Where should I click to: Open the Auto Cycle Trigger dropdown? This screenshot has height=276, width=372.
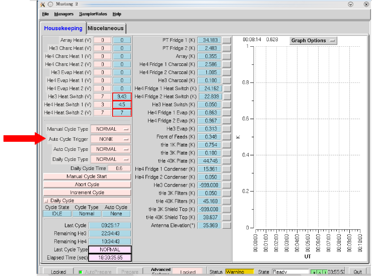point(111,139)
